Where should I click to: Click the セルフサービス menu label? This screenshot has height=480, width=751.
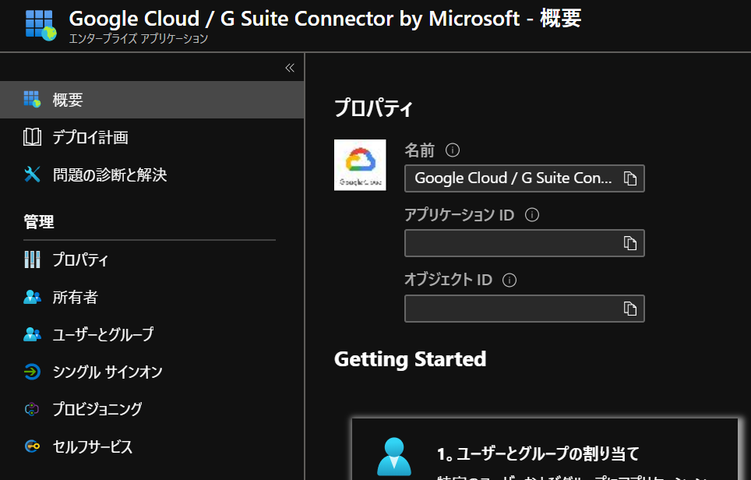pos(92,447)
